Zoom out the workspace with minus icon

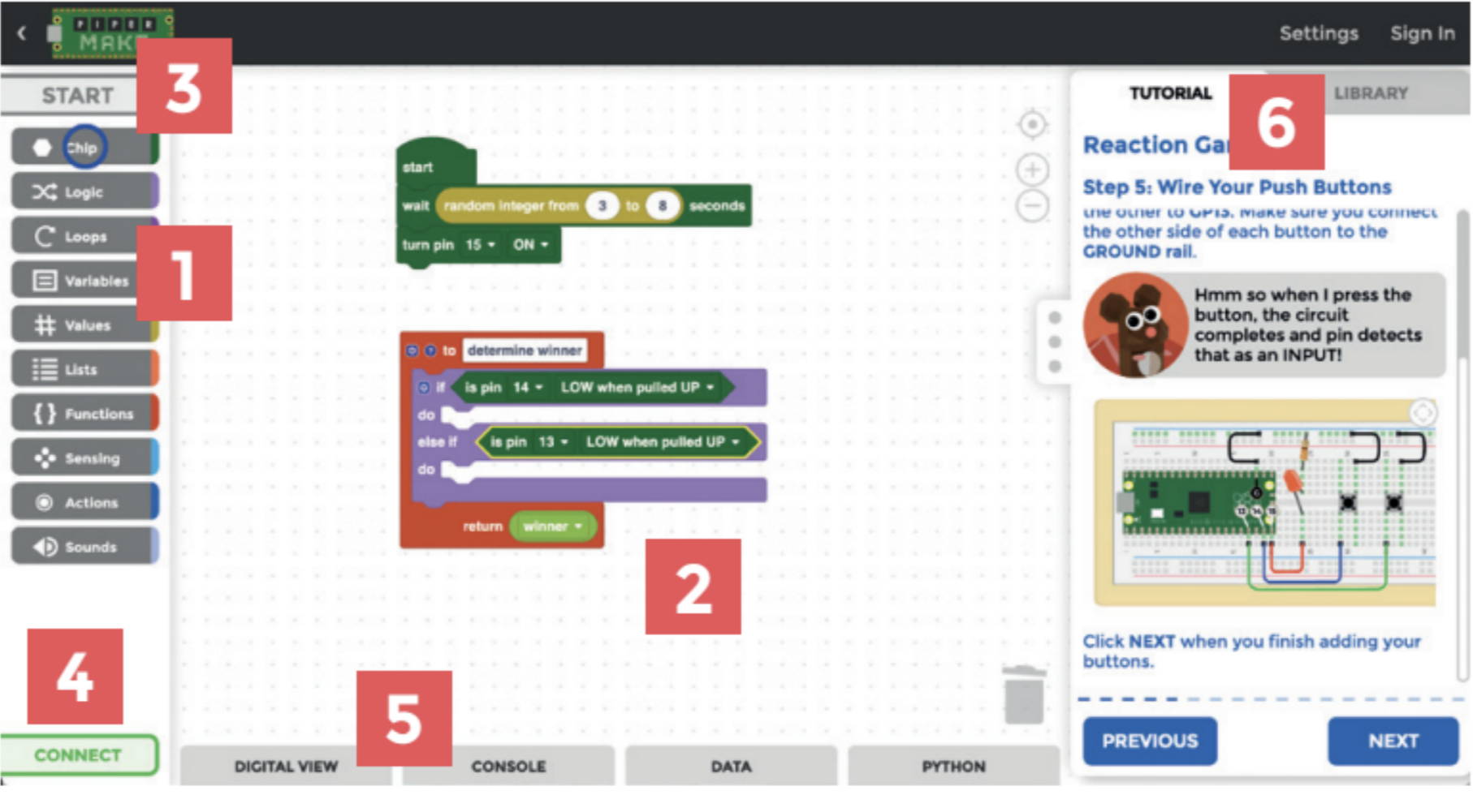click(1032, 205)
